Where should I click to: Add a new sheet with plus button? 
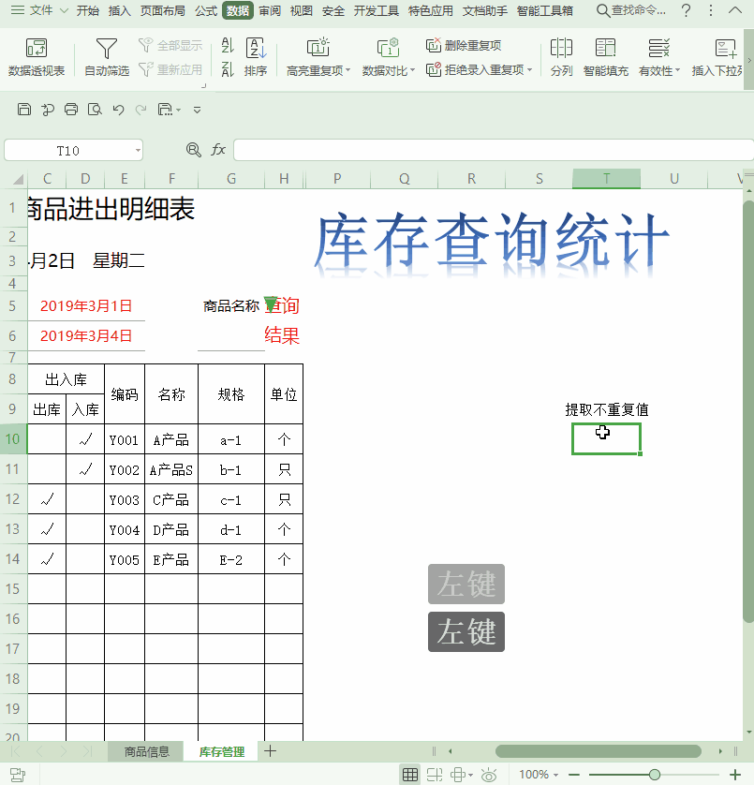[x=270, y=751]
